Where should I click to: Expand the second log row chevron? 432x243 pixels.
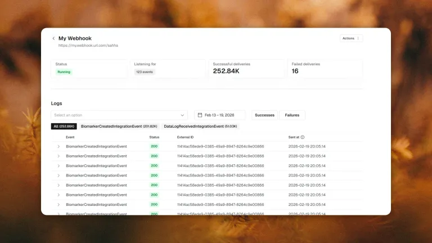[58, 156]
